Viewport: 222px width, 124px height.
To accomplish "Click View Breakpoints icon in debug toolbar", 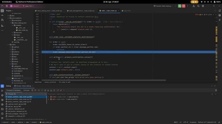I will (x=58, y=90).
